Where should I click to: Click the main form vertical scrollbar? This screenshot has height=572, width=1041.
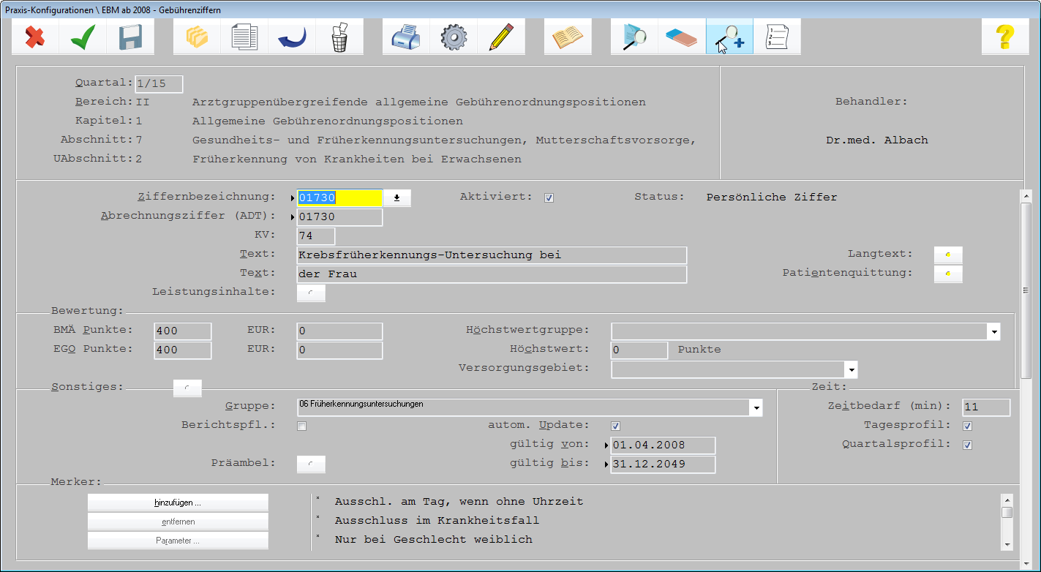pos(1026,290)
